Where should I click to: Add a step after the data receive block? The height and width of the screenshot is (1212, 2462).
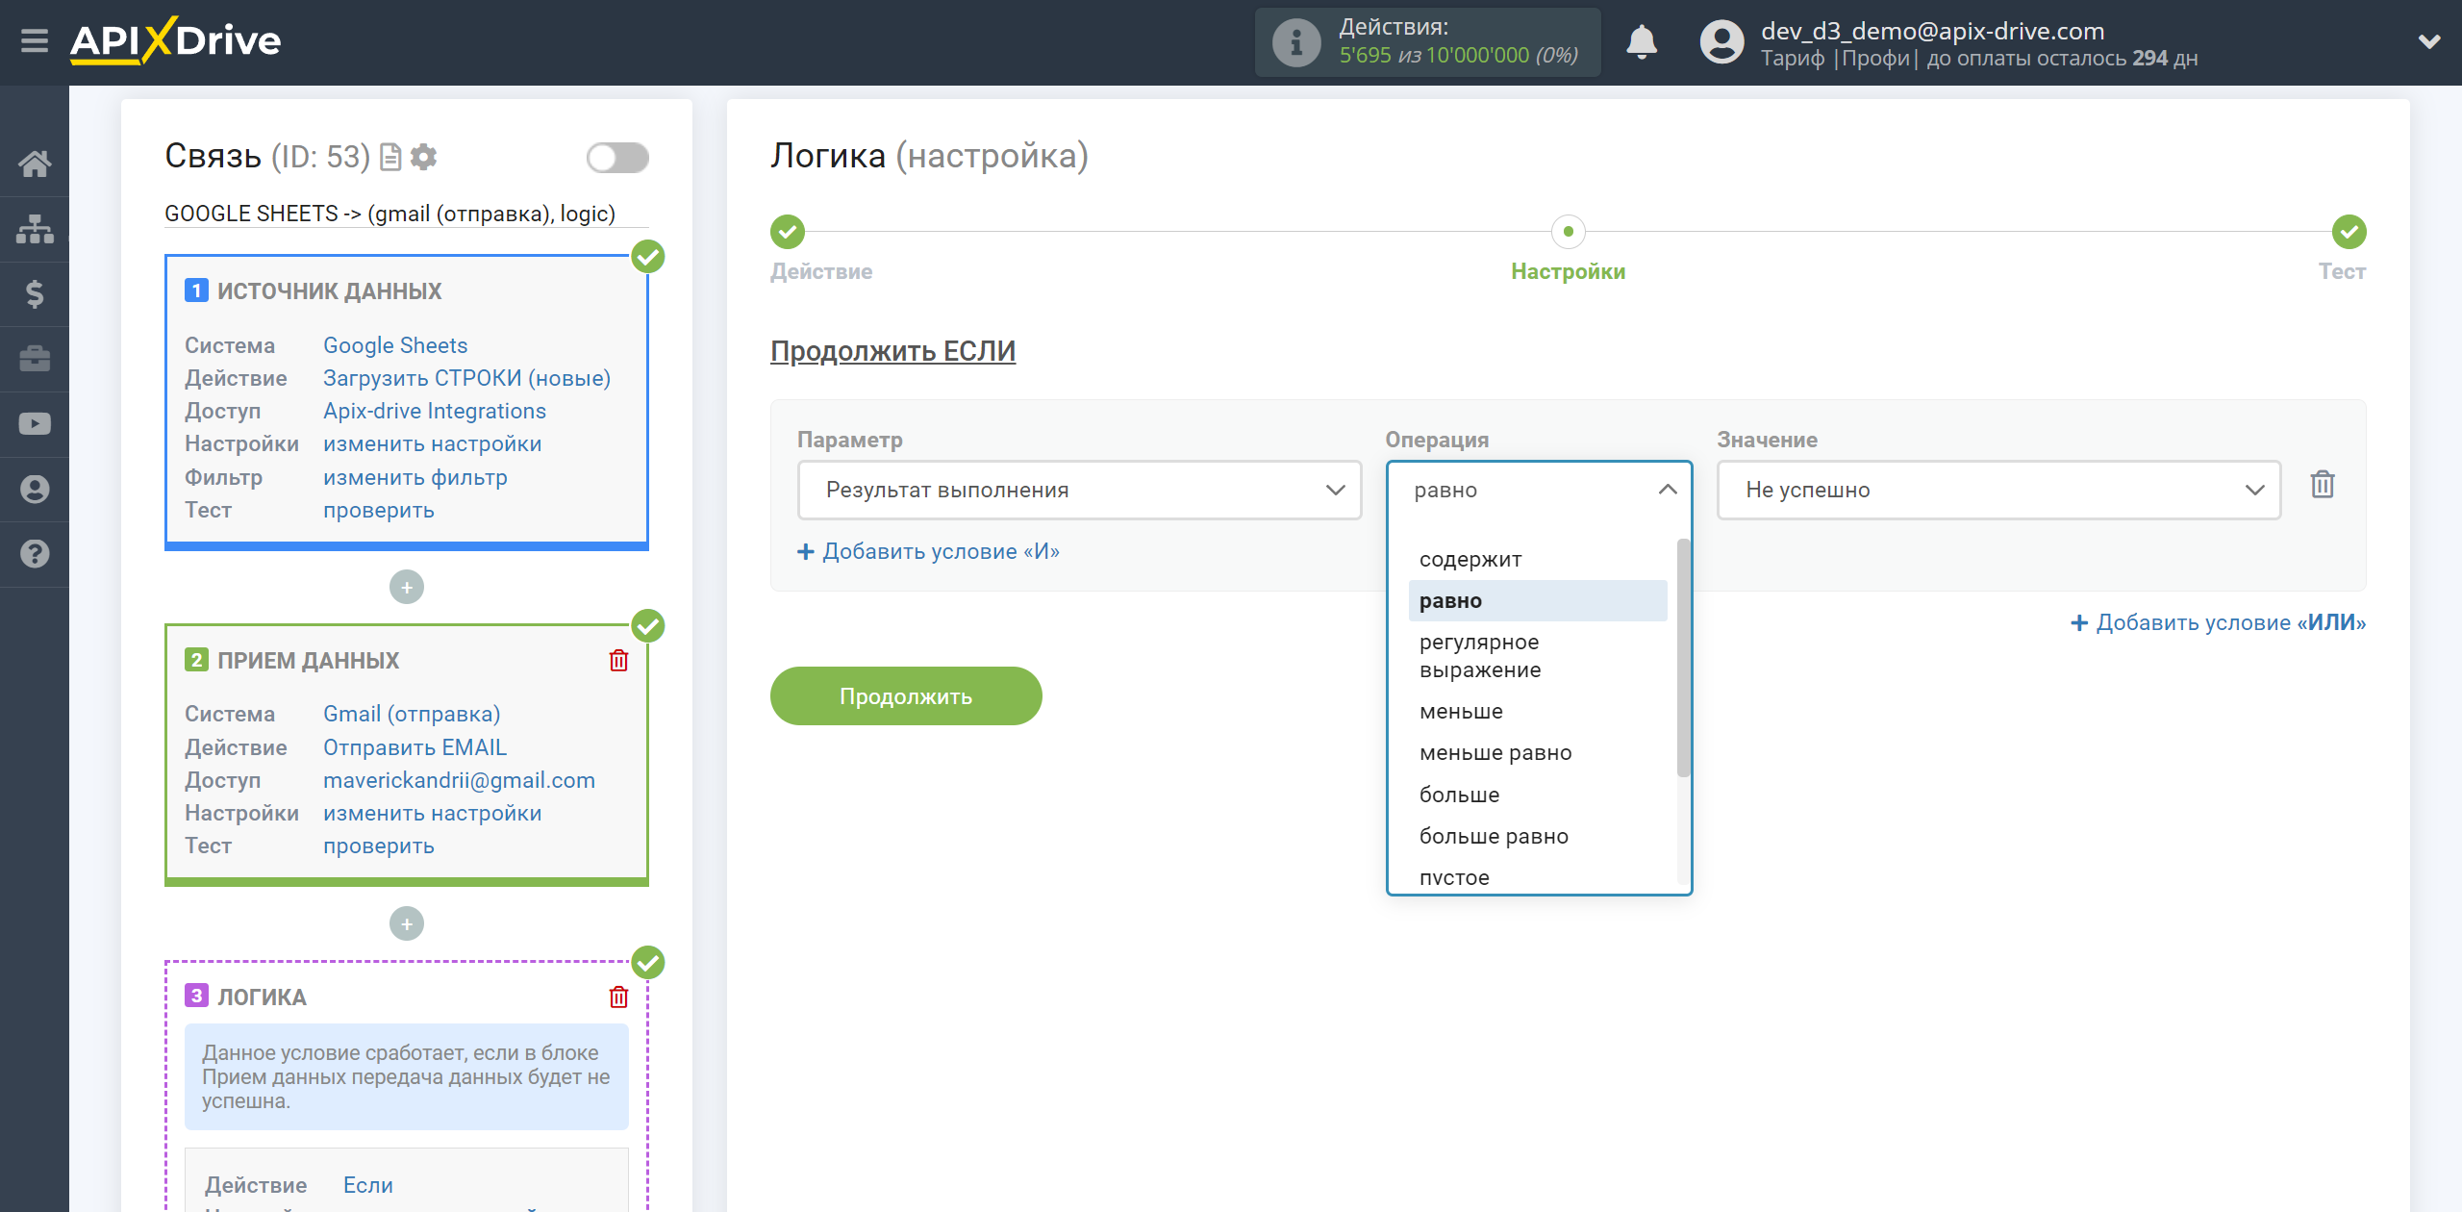pos(407,924)
